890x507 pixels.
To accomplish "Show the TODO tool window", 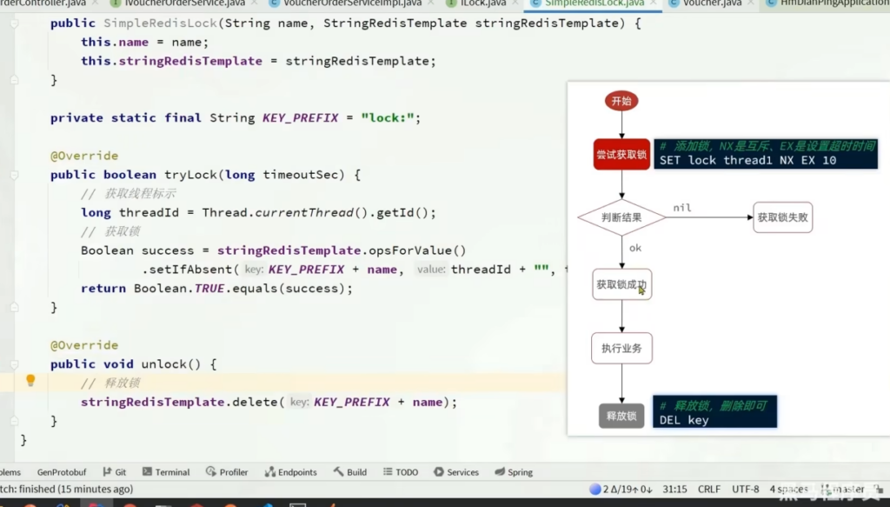I will (x=400, y=472).
